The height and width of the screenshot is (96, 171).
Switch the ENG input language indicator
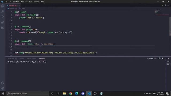tap(154, 94)
